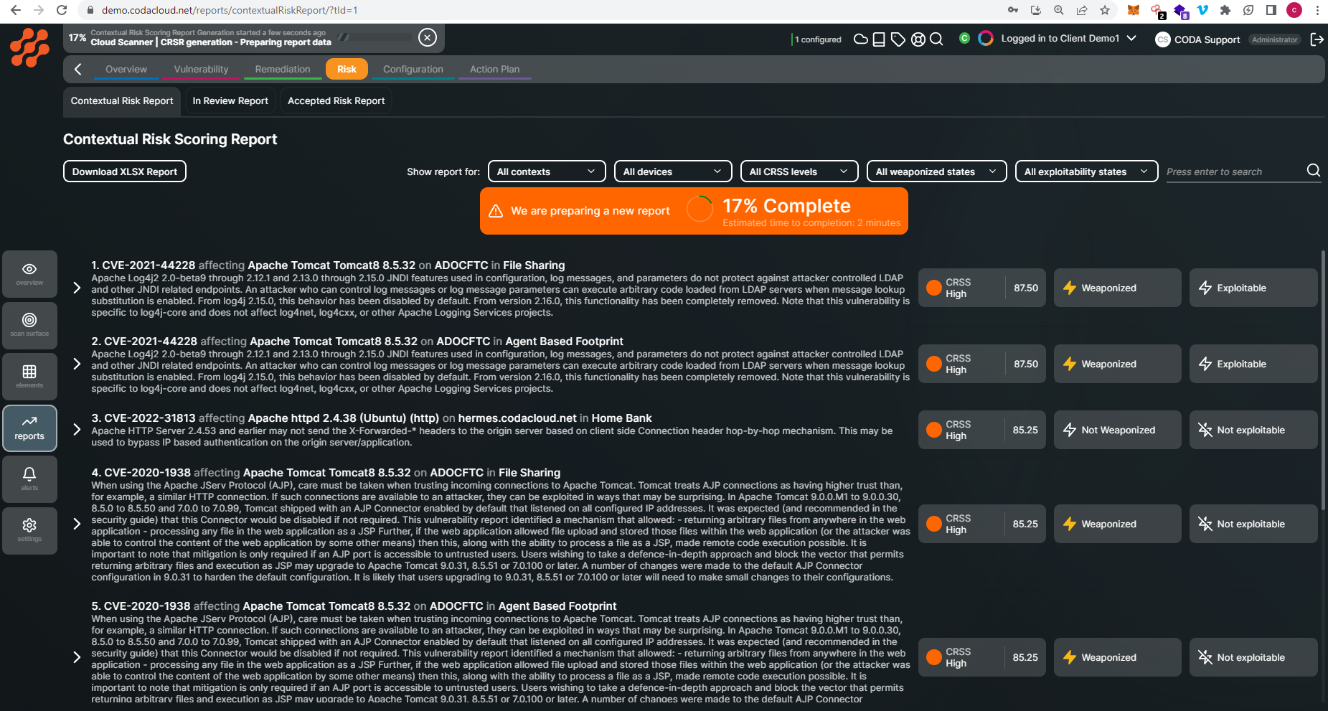Click the back arrow in tab bar
The image size is (1328, 711).
point(78,69)
